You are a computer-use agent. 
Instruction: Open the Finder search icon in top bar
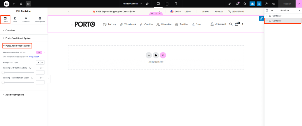pyautogui.click(x=245, y=4)
